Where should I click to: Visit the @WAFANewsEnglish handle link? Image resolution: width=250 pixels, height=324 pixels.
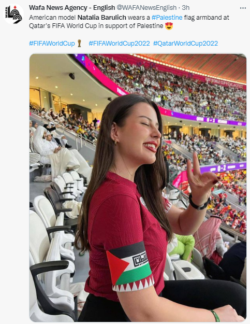click(146, 8)
